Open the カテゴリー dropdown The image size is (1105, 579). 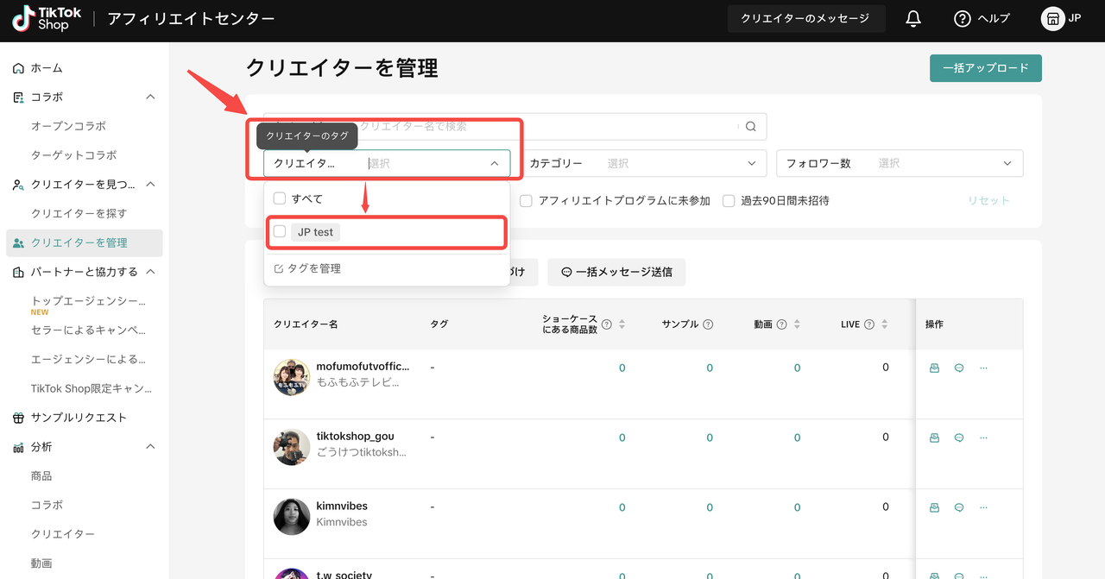pyautogui.click(x=643, y=163)
